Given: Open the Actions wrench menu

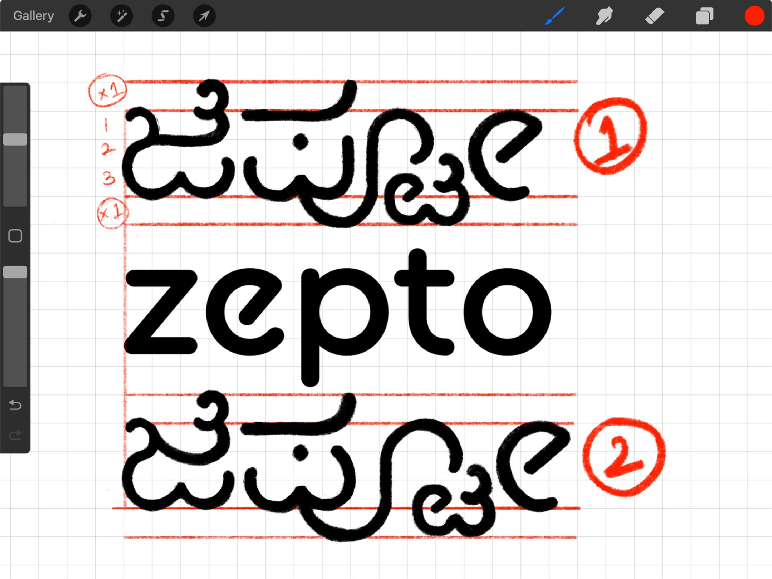Looking at the screenshot, I should [x=80, y=16].
